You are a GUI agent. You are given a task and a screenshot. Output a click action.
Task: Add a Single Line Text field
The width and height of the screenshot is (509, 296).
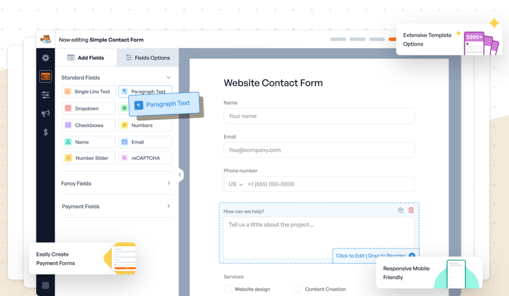pos(88,91)
